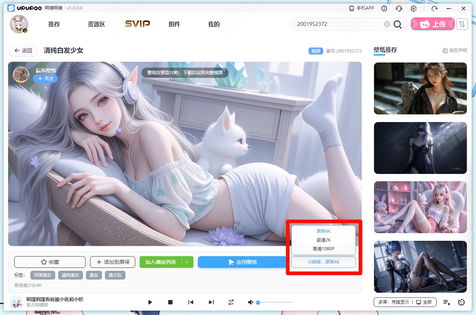Mute the wallpaper volume speaker

click(250, 302)
